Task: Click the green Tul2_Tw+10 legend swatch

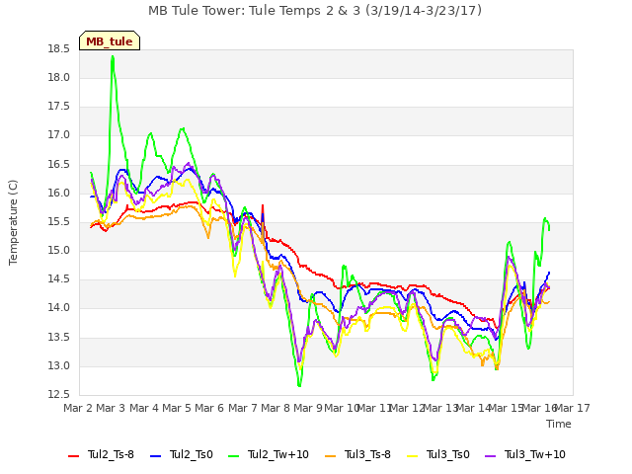Action: [x=234, y=456]
